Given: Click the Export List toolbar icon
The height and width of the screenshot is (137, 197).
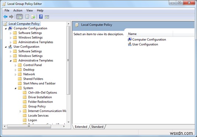Looking at the screenshot, I should tap(33, 17).
